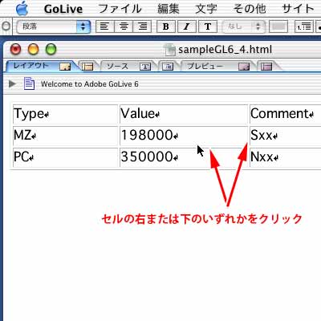Open the ファイル menu

coord(120,9)
